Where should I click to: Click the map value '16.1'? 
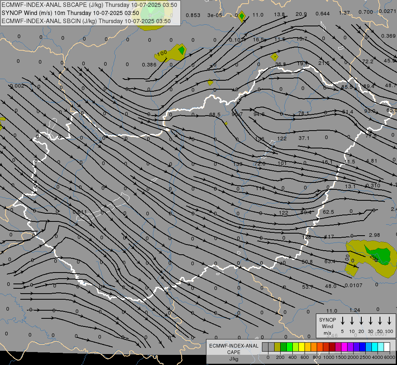(327, 162)
